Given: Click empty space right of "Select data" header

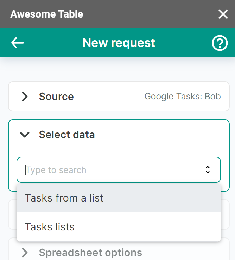Looking at the screenshot, I should coord(158,135).
